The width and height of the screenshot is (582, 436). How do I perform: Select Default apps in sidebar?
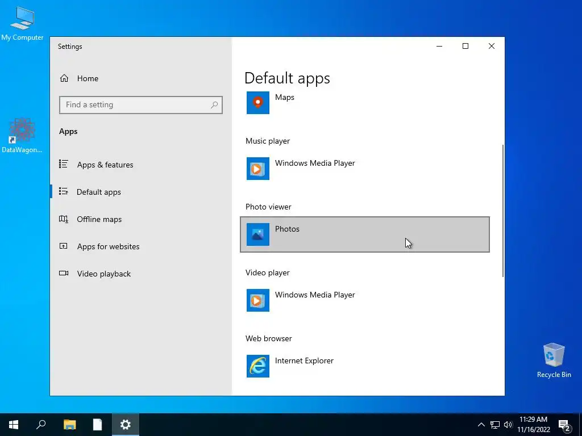click(140, 192)
